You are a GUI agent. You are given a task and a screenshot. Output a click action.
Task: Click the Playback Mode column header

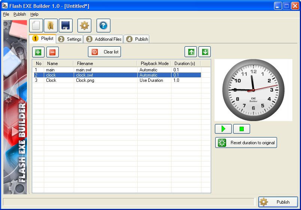click(x=154, y=64)
